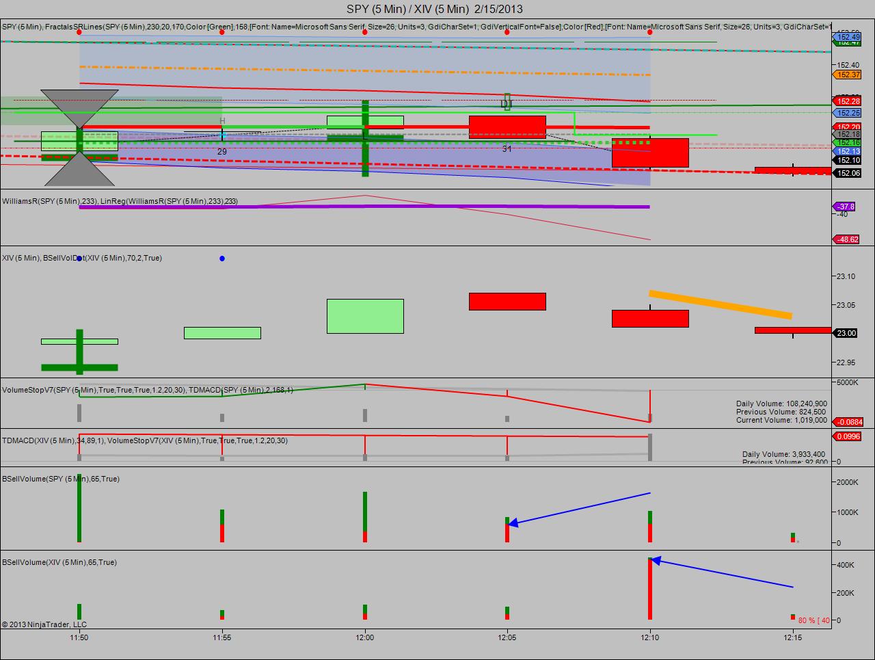Select the orange trend line in XIV panel
The height and width of the screenshot is (660, 875).
point(721,304)
